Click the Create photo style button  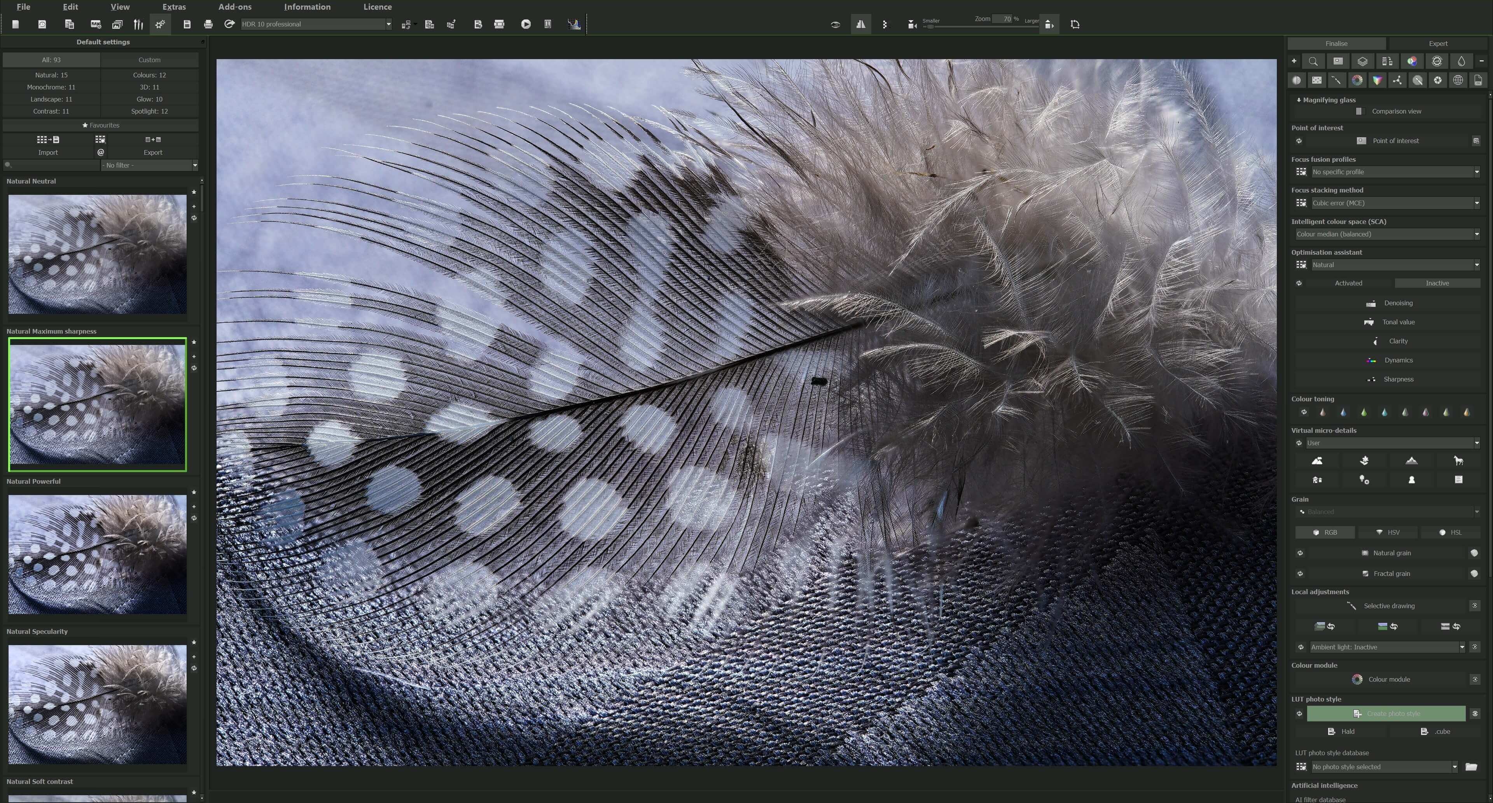tap(1386, 713)
